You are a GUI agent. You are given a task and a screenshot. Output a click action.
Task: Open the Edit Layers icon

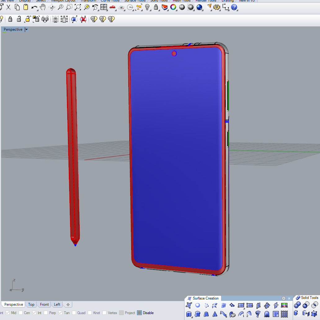tap(165, 7)
